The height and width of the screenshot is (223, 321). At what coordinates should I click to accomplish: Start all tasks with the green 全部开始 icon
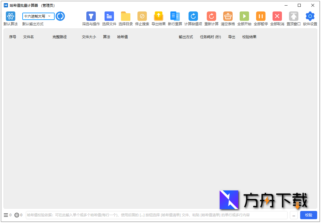244,16
